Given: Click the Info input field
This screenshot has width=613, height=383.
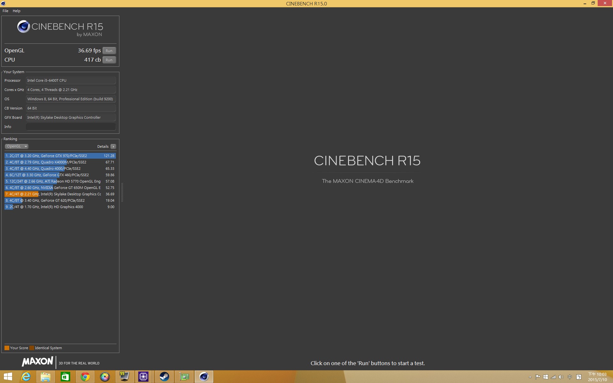Looking at the screenshot, I should click(x=71, y=127).
